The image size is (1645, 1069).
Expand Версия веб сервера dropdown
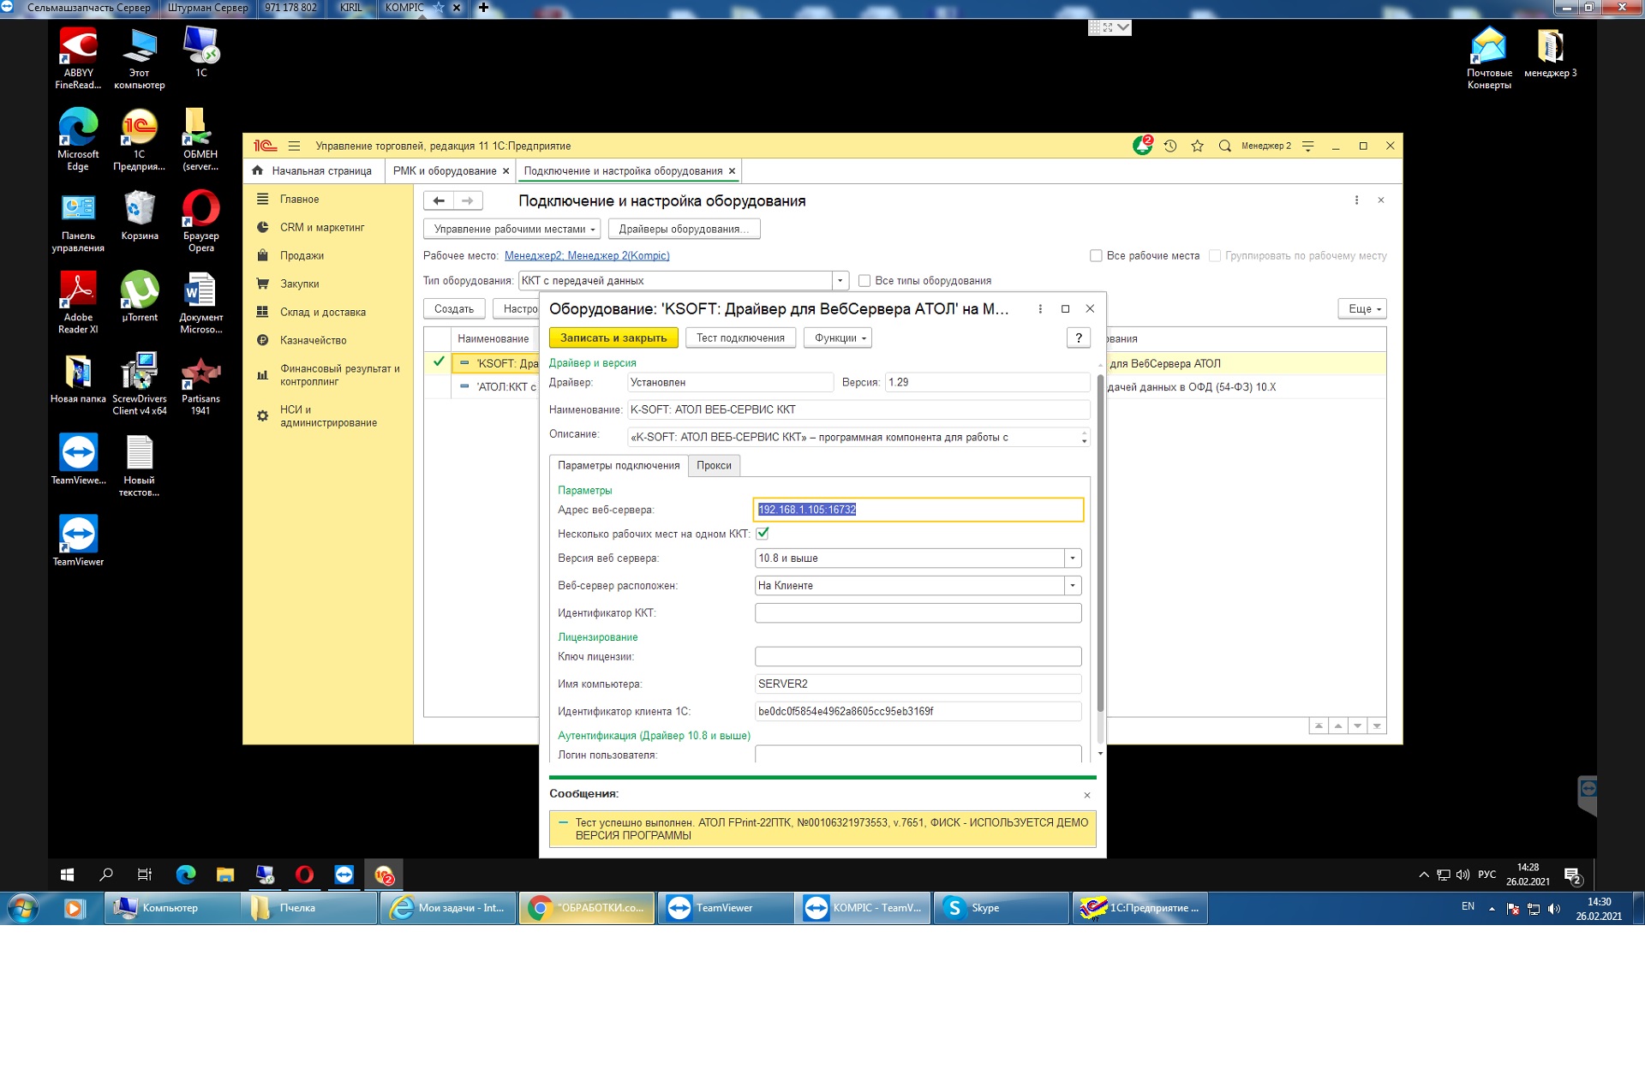click(x=1073, y=558)
